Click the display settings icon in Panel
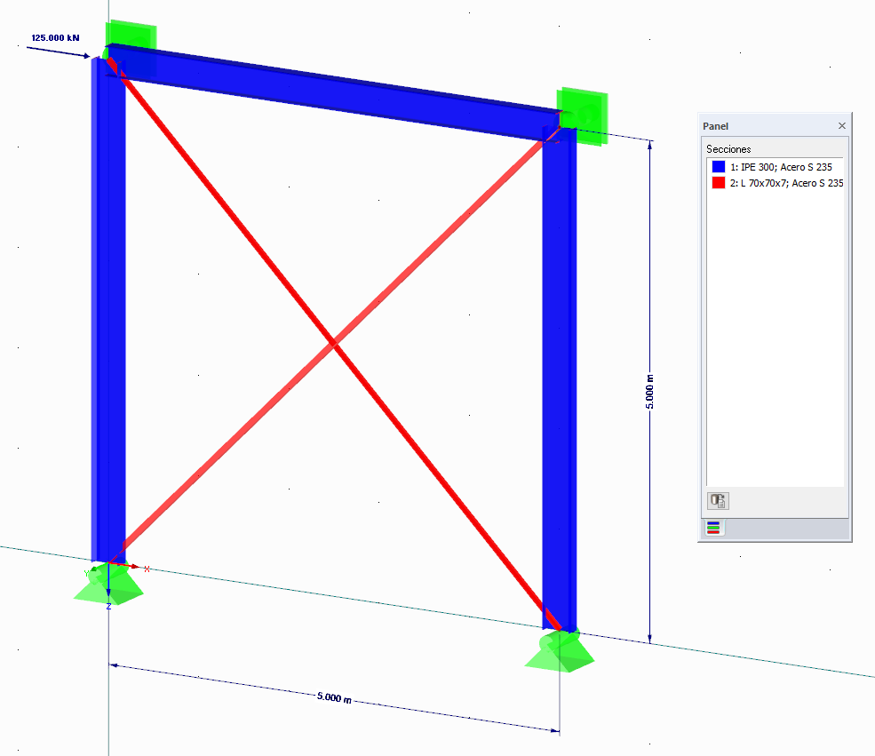 point(718,500)
